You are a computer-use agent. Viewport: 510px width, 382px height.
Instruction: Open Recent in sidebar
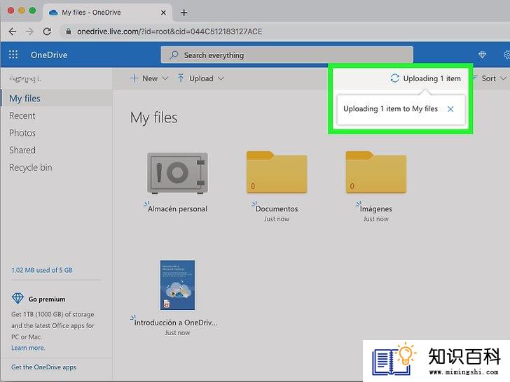[22, 116]
